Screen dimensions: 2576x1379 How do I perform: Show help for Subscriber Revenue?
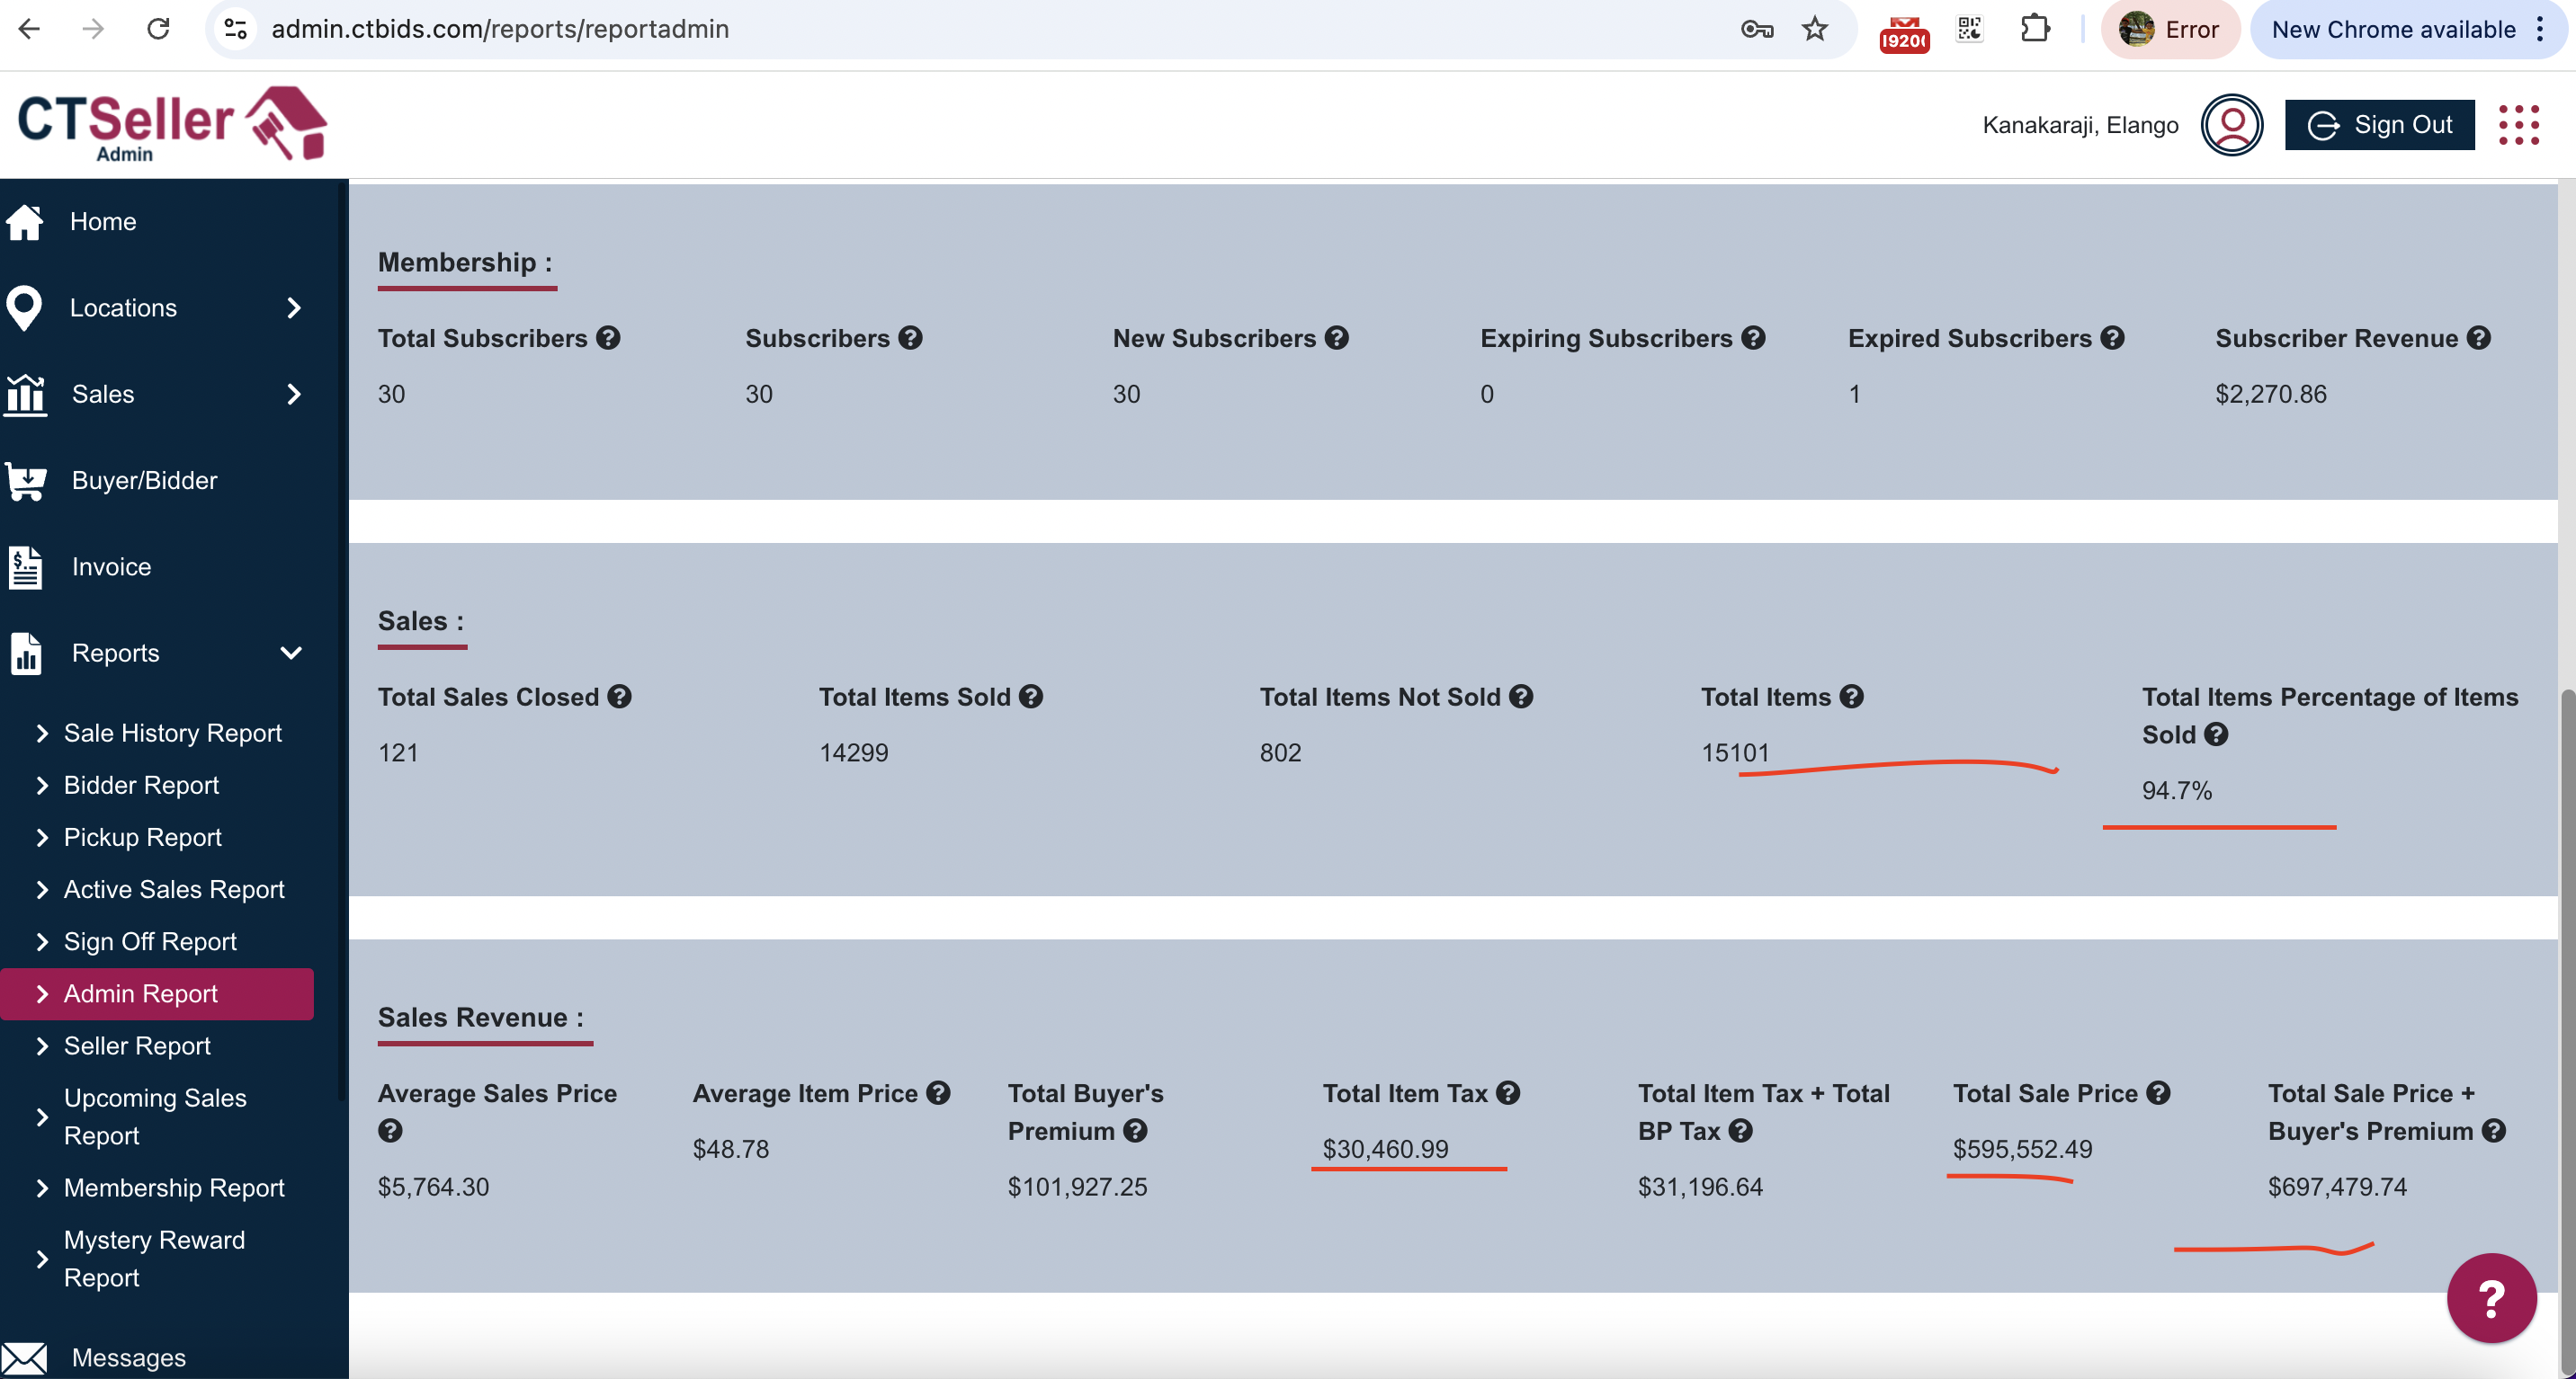point(2478,338)
